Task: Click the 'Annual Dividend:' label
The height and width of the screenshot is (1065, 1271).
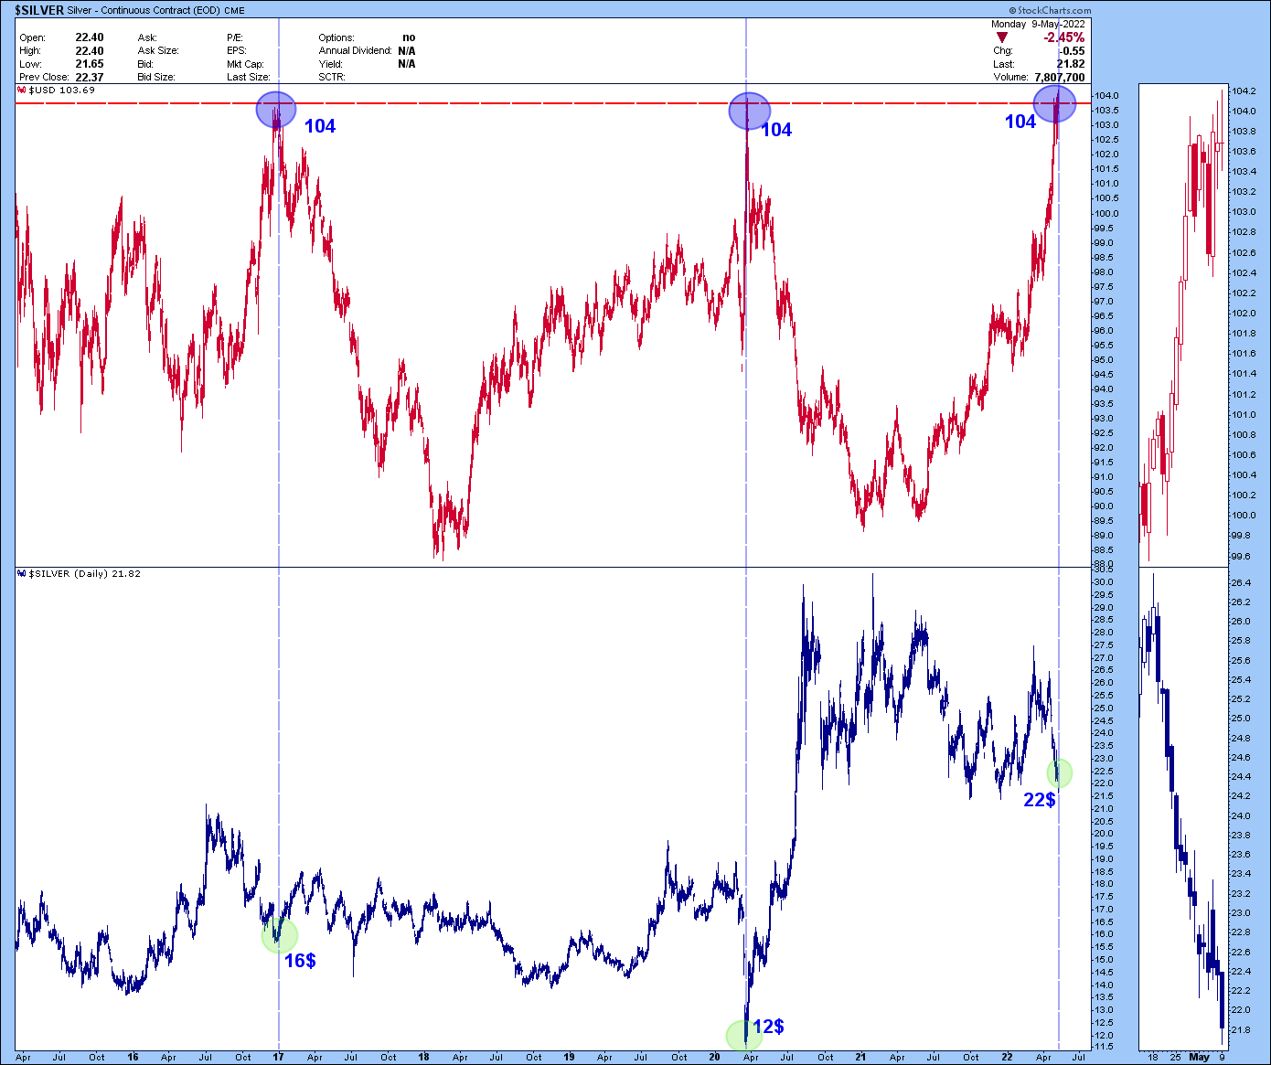Action: coord(356,51)
